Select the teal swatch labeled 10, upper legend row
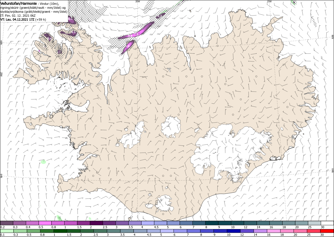Screen dimensions: 334x237 pos(237,223)
